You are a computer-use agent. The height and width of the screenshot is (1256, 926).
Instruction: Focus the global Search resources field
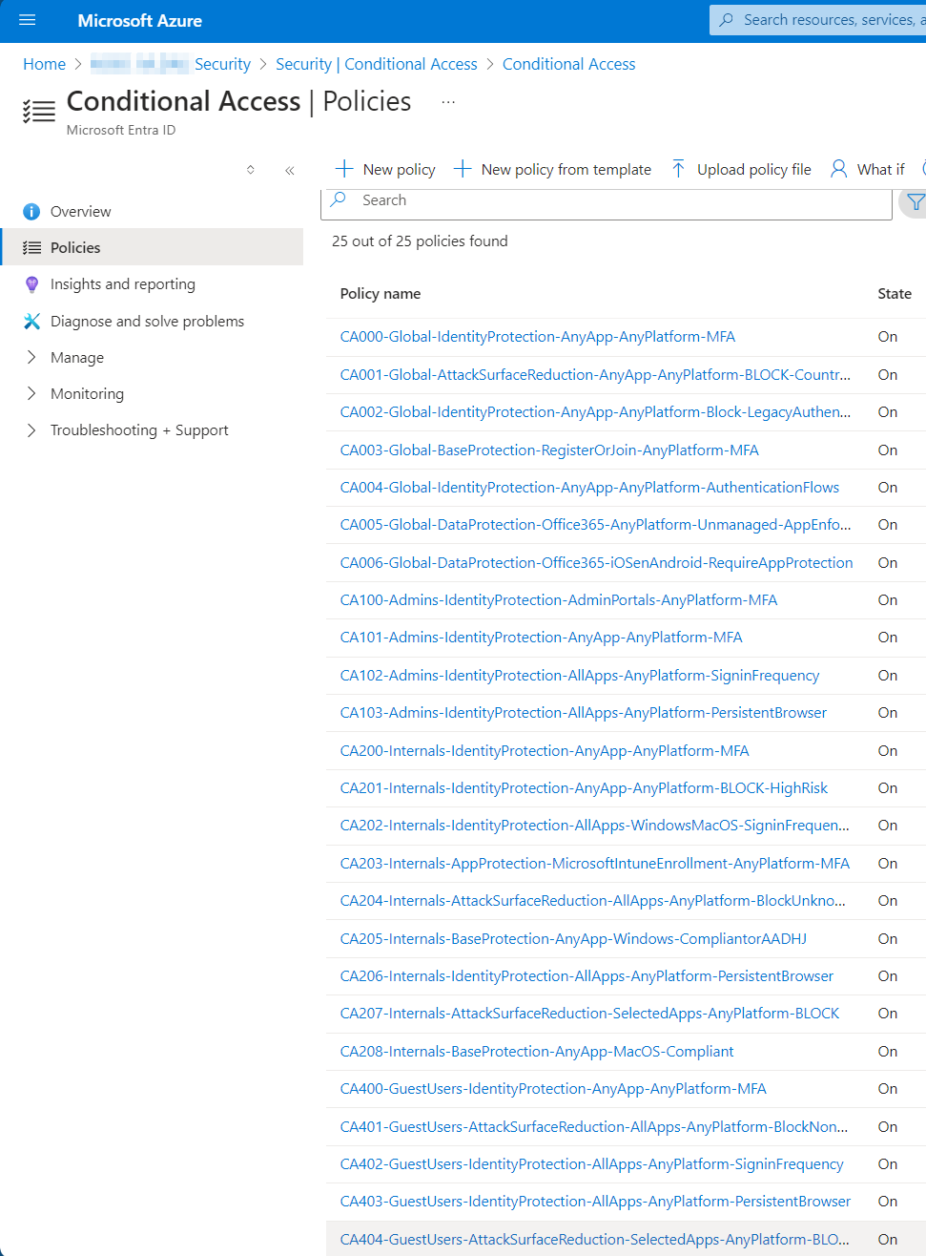pos(818,20)
